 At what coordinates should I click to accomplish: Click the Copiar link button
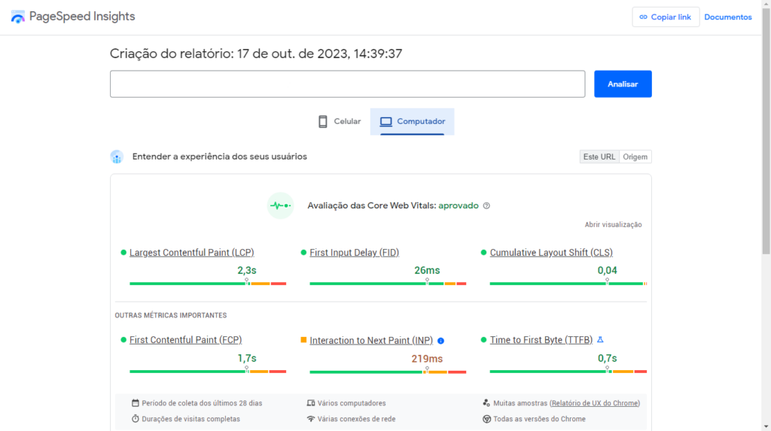click(x=666, y=17)
